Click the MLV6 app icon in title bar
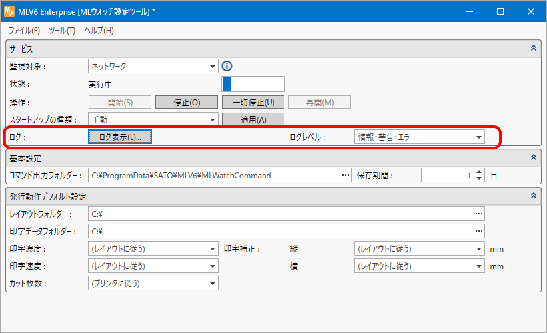This screenshot has height=333, width=547. point(9,11)
